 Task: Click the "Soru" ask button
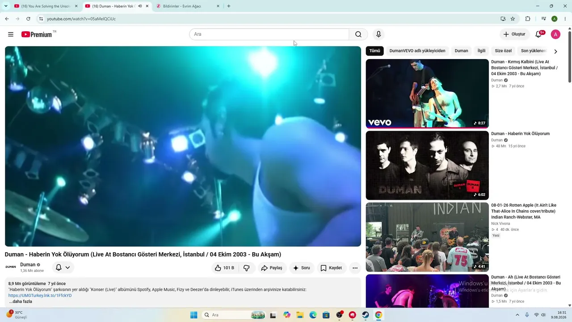click(x=302, y=268)
